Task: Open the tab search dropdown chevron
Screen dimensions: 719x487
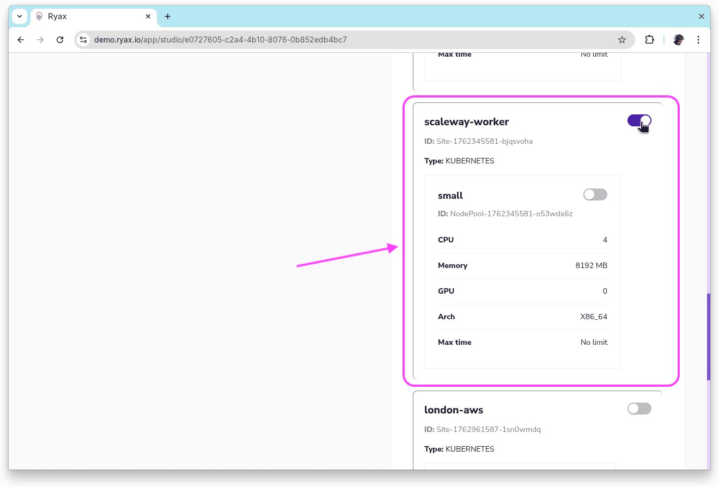Action: click(x=19, y=16)
